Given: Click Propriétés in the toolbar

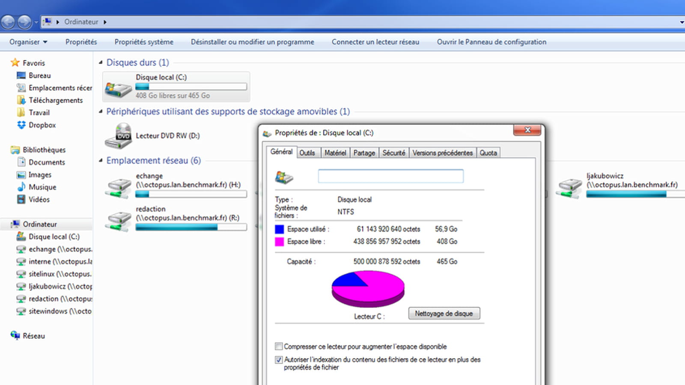Looking at the screenshot, I should (x=81, y=42).
